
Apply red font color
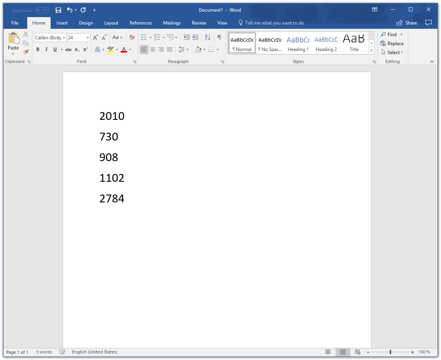click(124, 49)
